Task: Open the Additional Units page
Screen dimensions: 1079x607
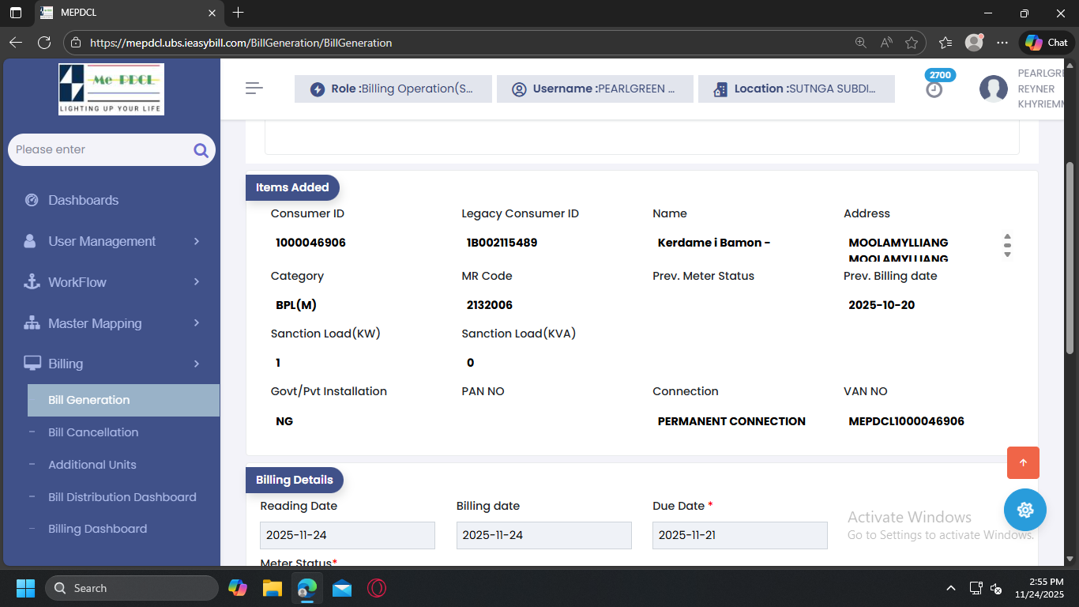Action: (x=92, y=465)
